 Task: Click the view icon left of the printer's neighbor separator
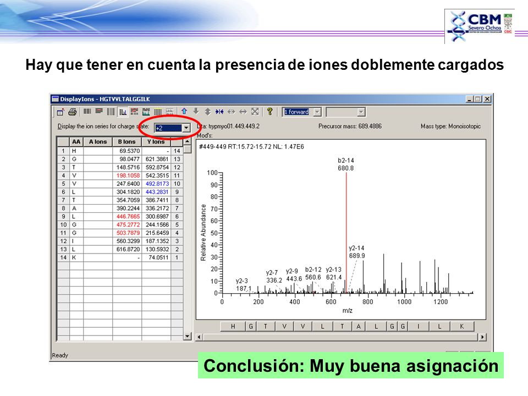click(x=87, y=112)
